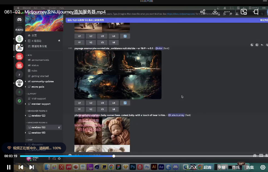Collapse the INFO category
Image resolution: width=268 pixels, height=172 pixels.
[29, 55]
